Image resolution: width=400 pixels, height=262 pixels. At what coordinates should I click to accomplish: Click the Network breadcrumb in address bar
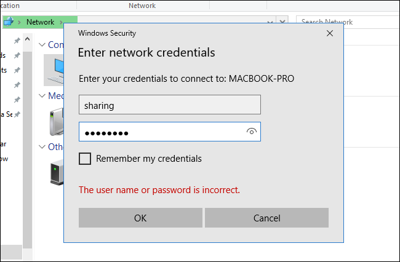coord(40,22)
